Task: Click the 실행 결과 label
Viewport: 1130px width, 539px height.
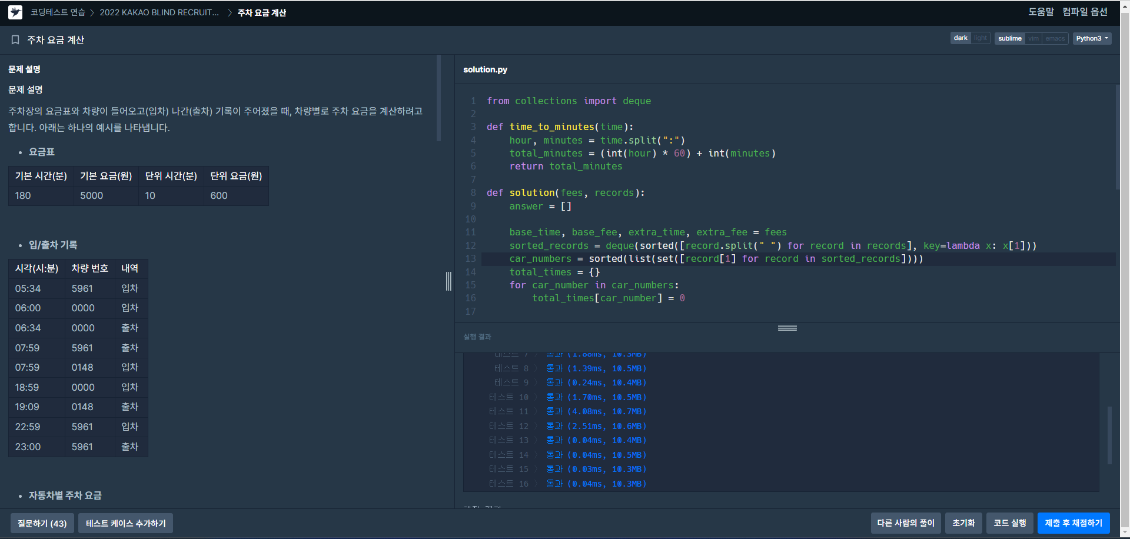Action: pos(477,337)
